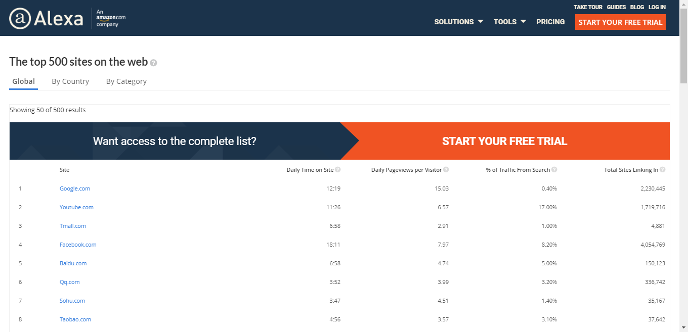Open the Blog link

point(637,7)
